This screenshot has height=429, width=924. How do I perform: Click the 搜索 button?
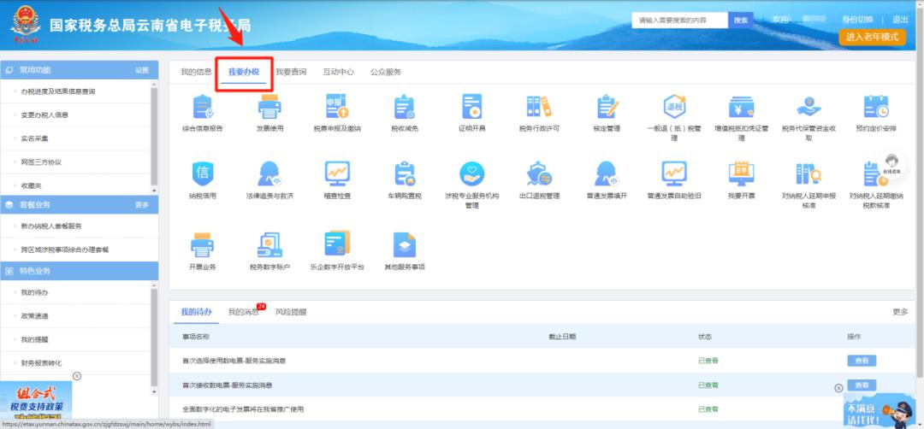(741, 20)
